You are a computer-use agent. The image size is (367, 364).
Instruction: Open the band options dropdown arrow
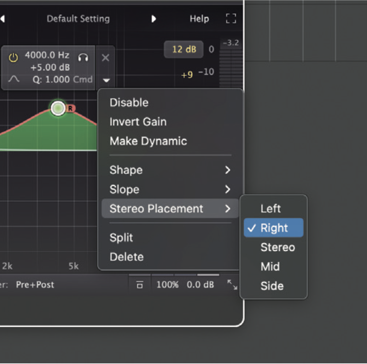(106, 80)
